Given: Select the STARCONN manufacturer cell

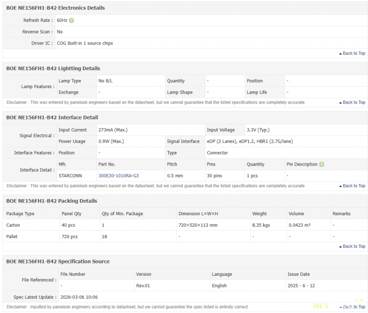Looking at the screenshot, I should pyautogui.click(x=70, y=175).
